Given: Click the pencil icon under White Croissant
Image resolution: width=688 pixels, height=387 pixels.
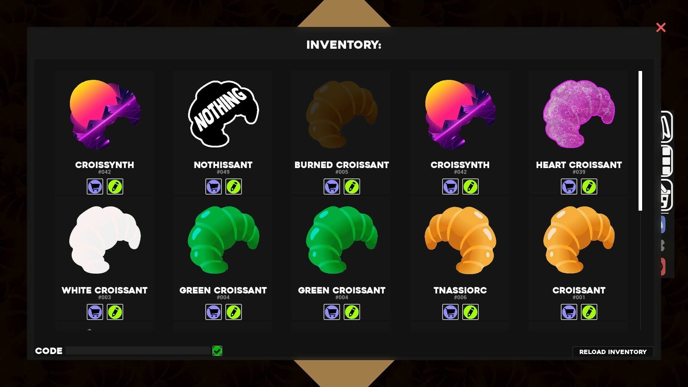Looking at the screenshot, I should [115, 312].
